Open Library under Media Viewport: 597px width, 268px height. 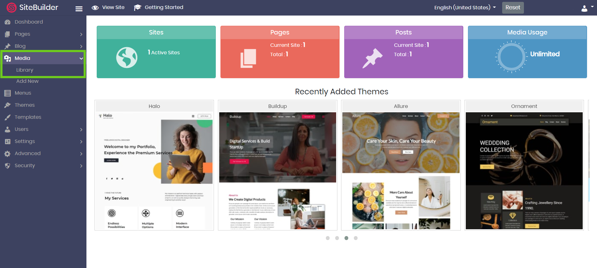pos(25,70)
